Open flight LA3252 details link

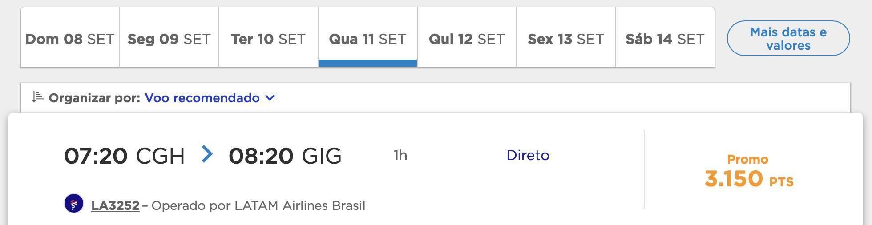pyautogui.click(x=115, y=205)
